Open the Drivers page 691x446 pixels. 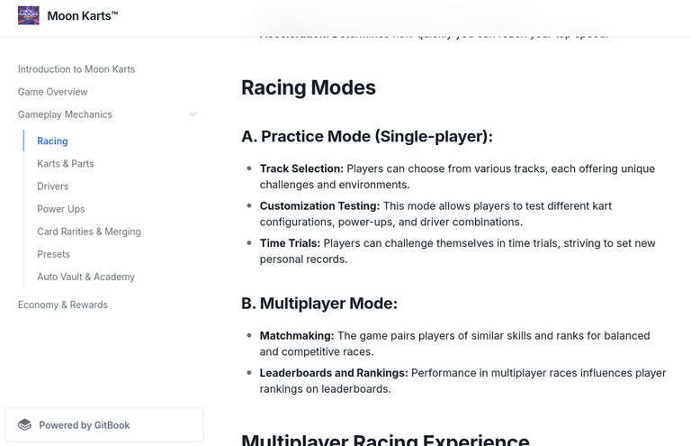(53, 187)
